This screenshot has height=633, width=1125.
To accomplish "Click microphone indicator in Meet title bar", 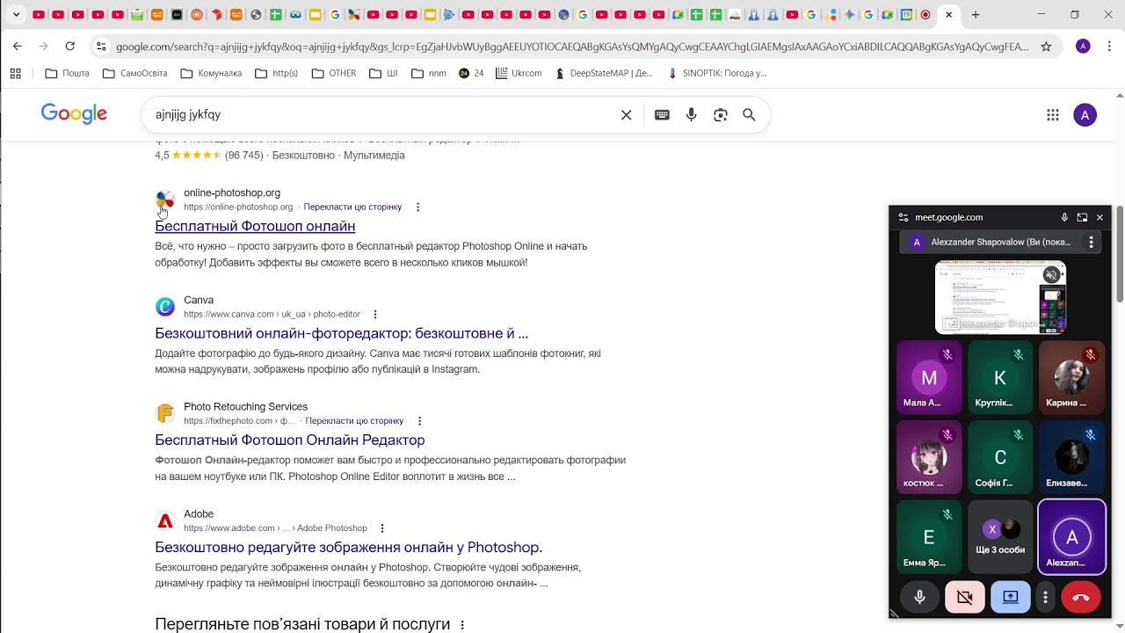I will click(1064, 217).
